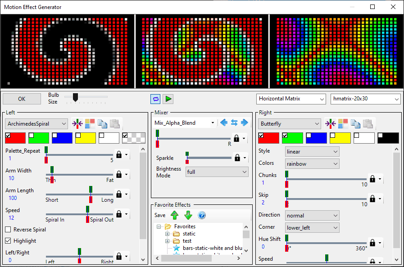404x267 pixels.
Task: Copy the Left effect settings icon
Action: point(102,124)
